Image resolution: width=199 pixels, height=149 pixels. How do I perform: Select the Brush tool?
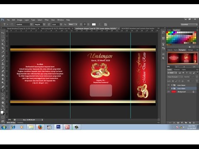(3, 60)
